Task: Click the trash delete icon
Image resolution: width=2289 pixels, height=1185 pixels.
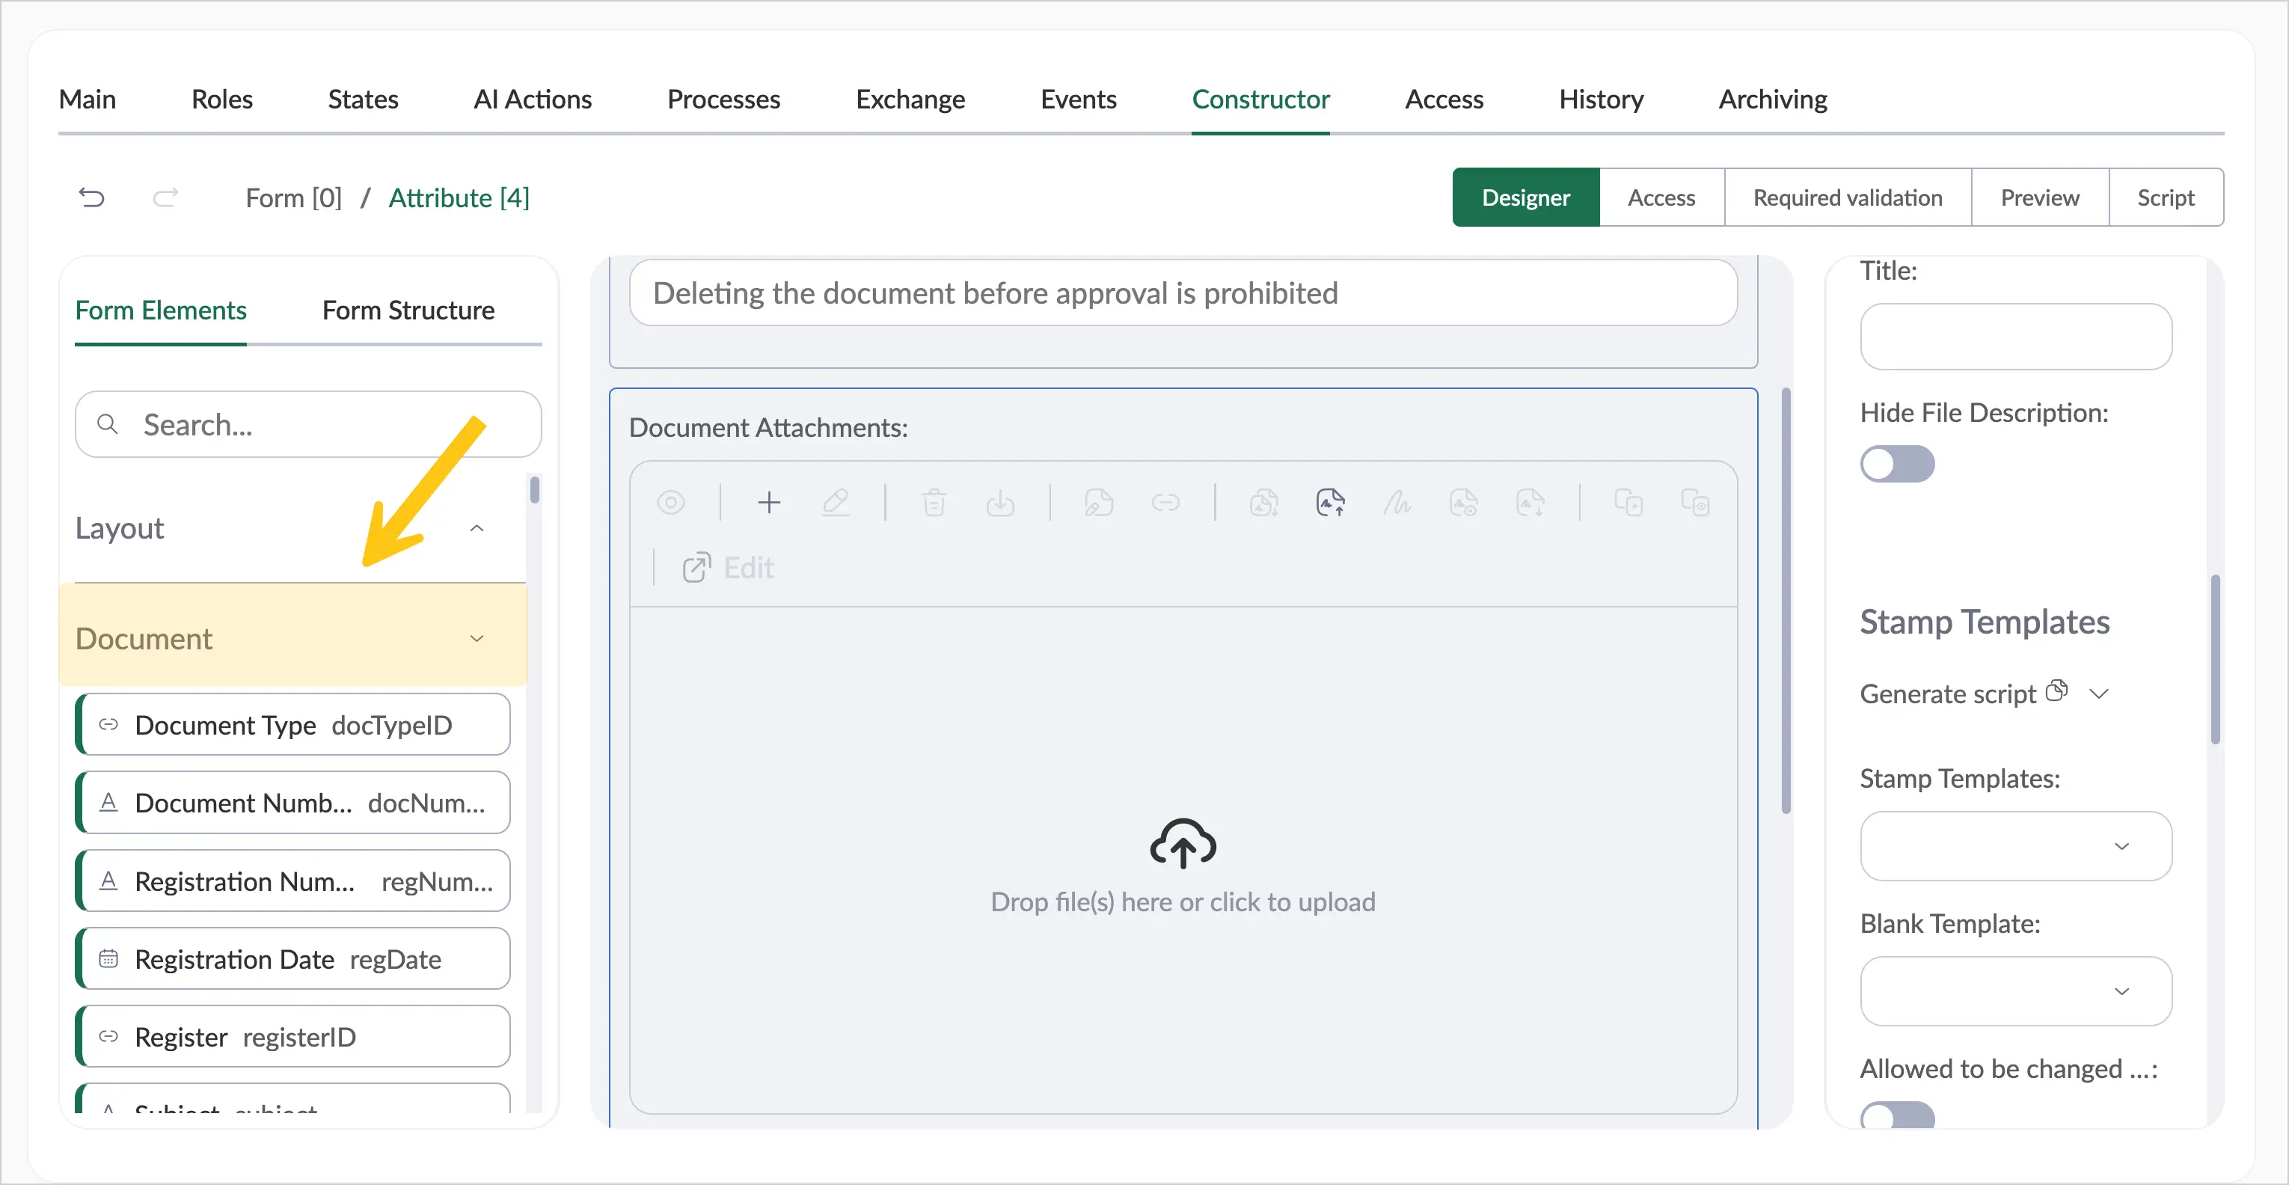Action: [x=934, y=503]
